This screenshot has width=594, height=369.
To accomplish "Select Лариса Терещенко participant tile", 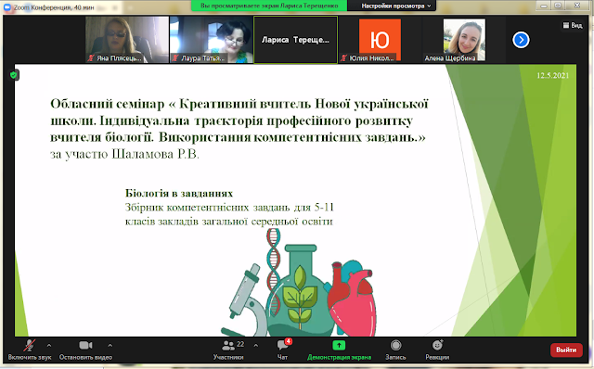I will point(295,39).
